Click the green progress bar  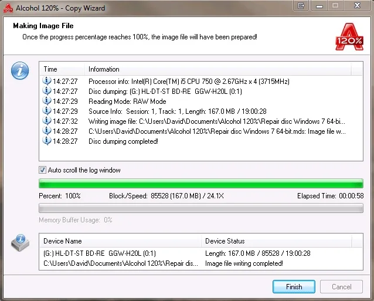(x=201, y=184)
